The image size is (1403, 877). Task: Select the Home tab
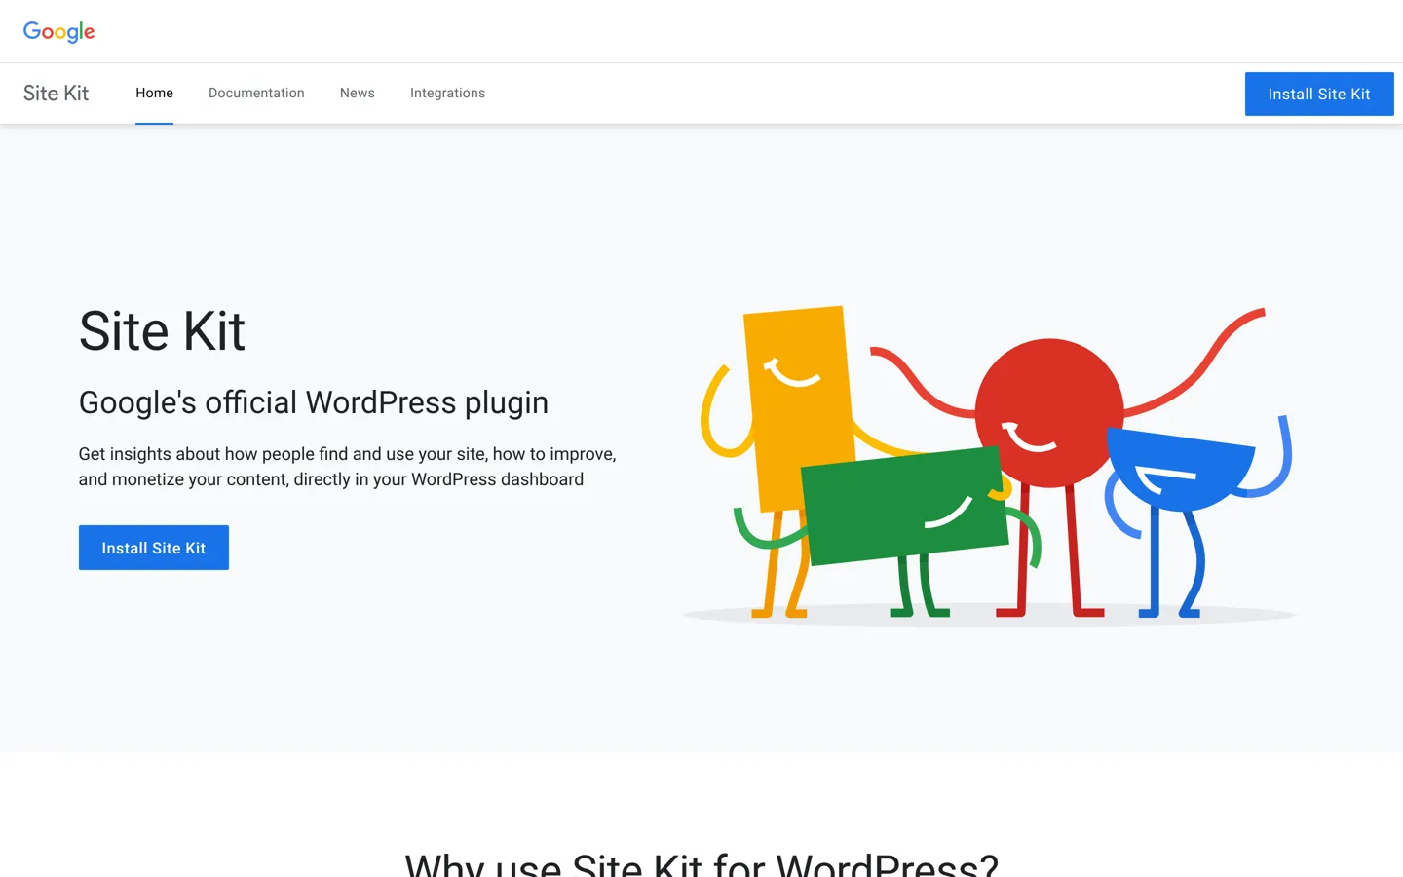pos(154,94)
